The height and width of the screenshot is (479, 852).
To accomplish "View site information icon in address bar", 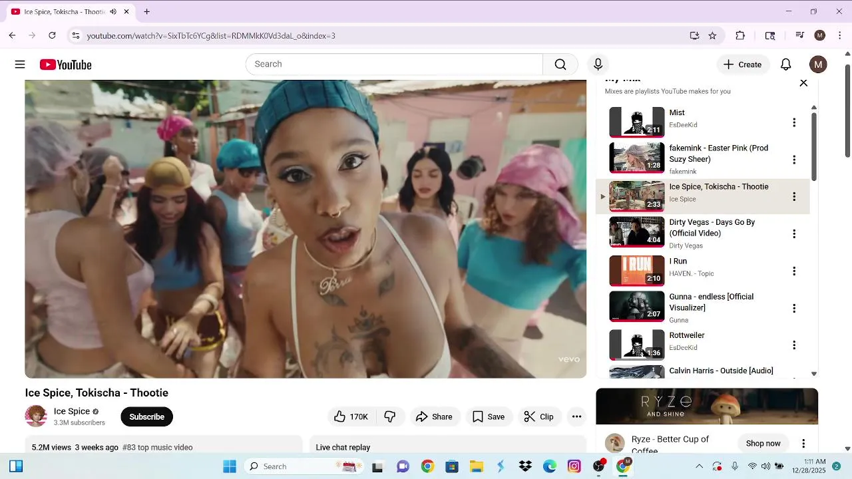I will 75,36.
